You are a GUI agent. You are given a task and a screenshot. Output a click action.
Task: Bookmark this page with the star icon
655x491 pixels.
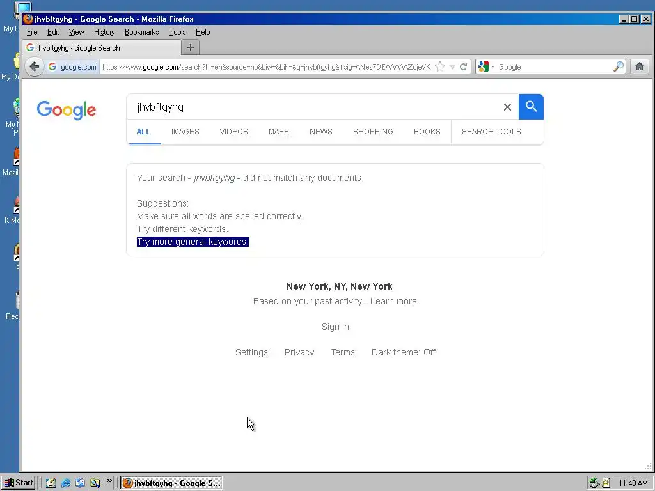440,66
